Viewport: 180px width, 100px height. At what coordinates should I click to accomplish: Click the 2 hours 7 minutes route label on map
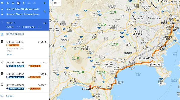coord(155,65)
